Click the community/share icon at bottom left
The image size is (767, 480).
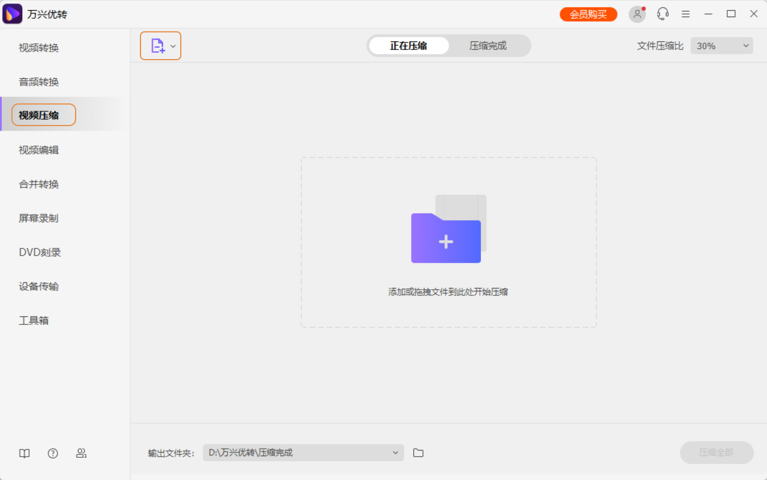[81, 453]
